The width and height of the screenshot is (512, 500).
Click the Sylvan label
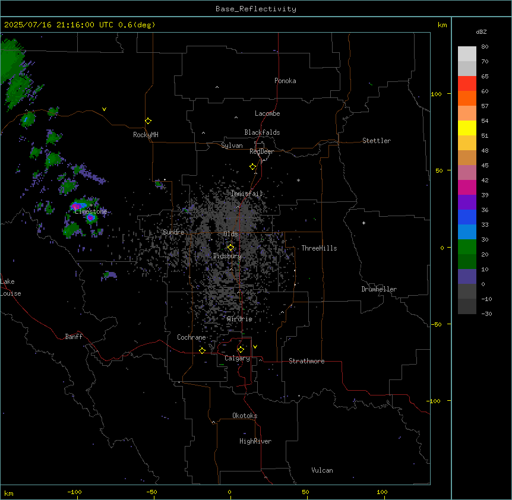[232, 145]
